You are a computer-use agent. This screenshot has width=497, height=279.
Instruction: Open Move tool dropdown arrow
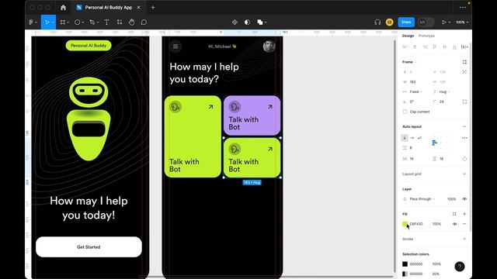53,22
